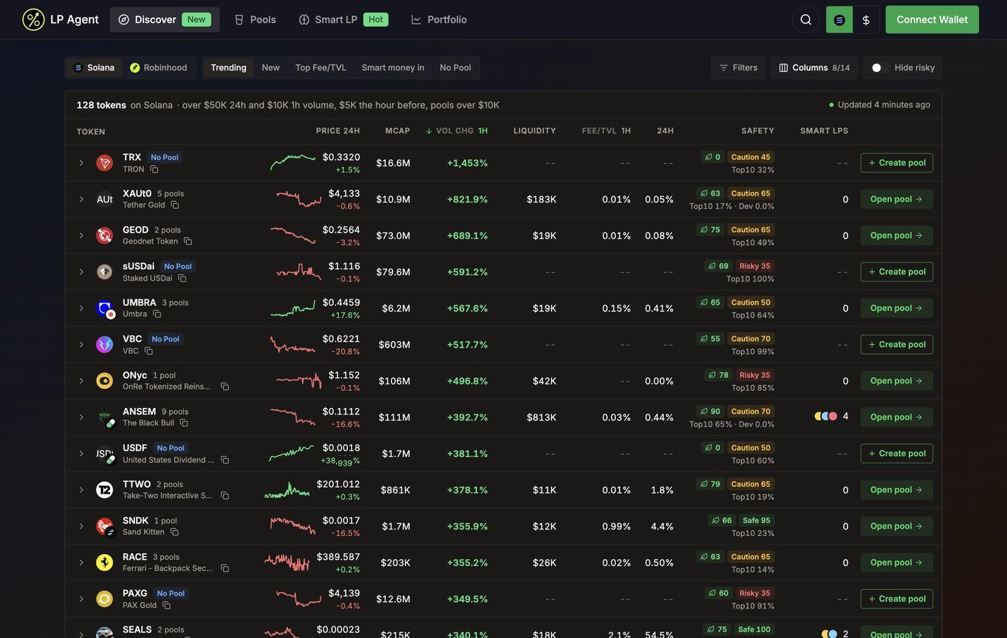Expand the XAUt0 token row
The height and width of the screenshot is (638, 1007).
pyautogui.click(x=81, y=199)
